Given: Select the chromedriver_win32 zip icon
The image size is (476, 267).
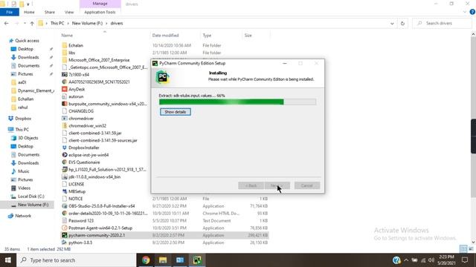Looking at the screenshot, I should point(65,125).
